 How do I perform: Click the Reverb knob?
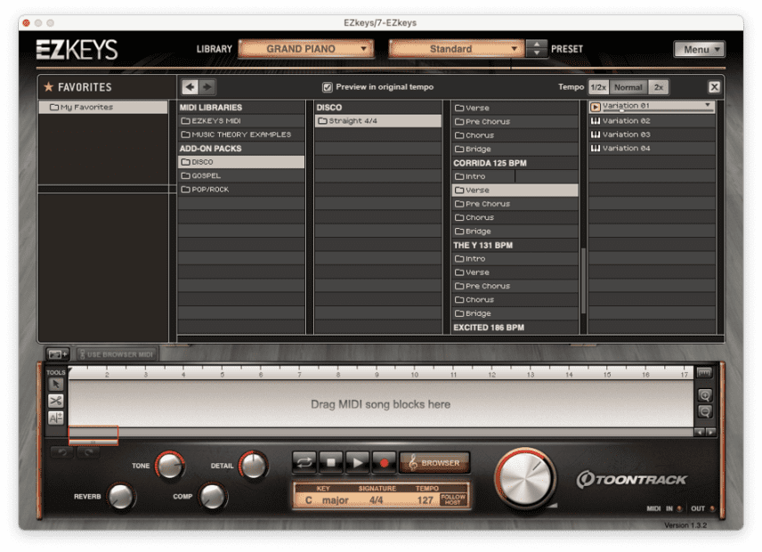click(121, 496)
